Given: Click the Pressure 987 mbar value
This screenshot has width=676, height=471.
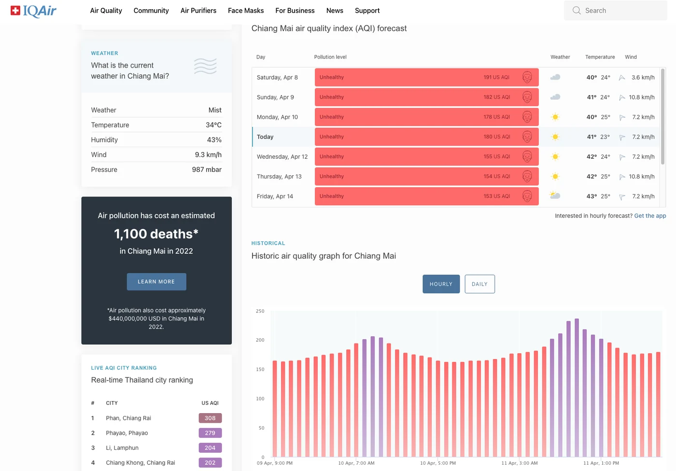Looking at the screenshot, I should point(207,170).
